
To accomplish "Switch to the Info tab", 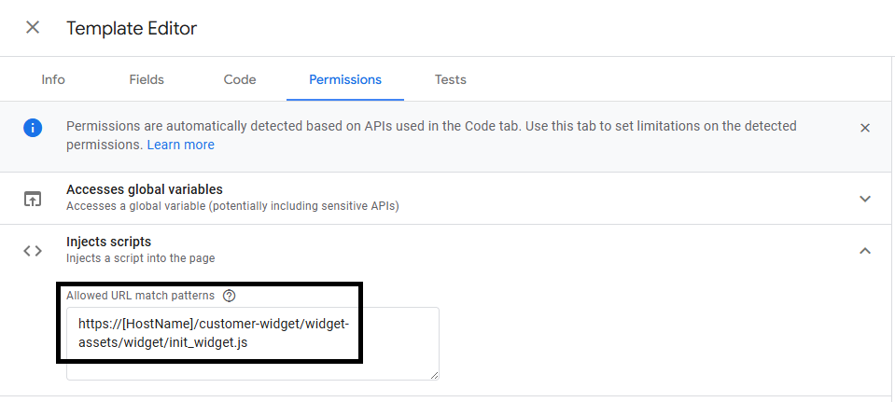I will tap(53, 79).
